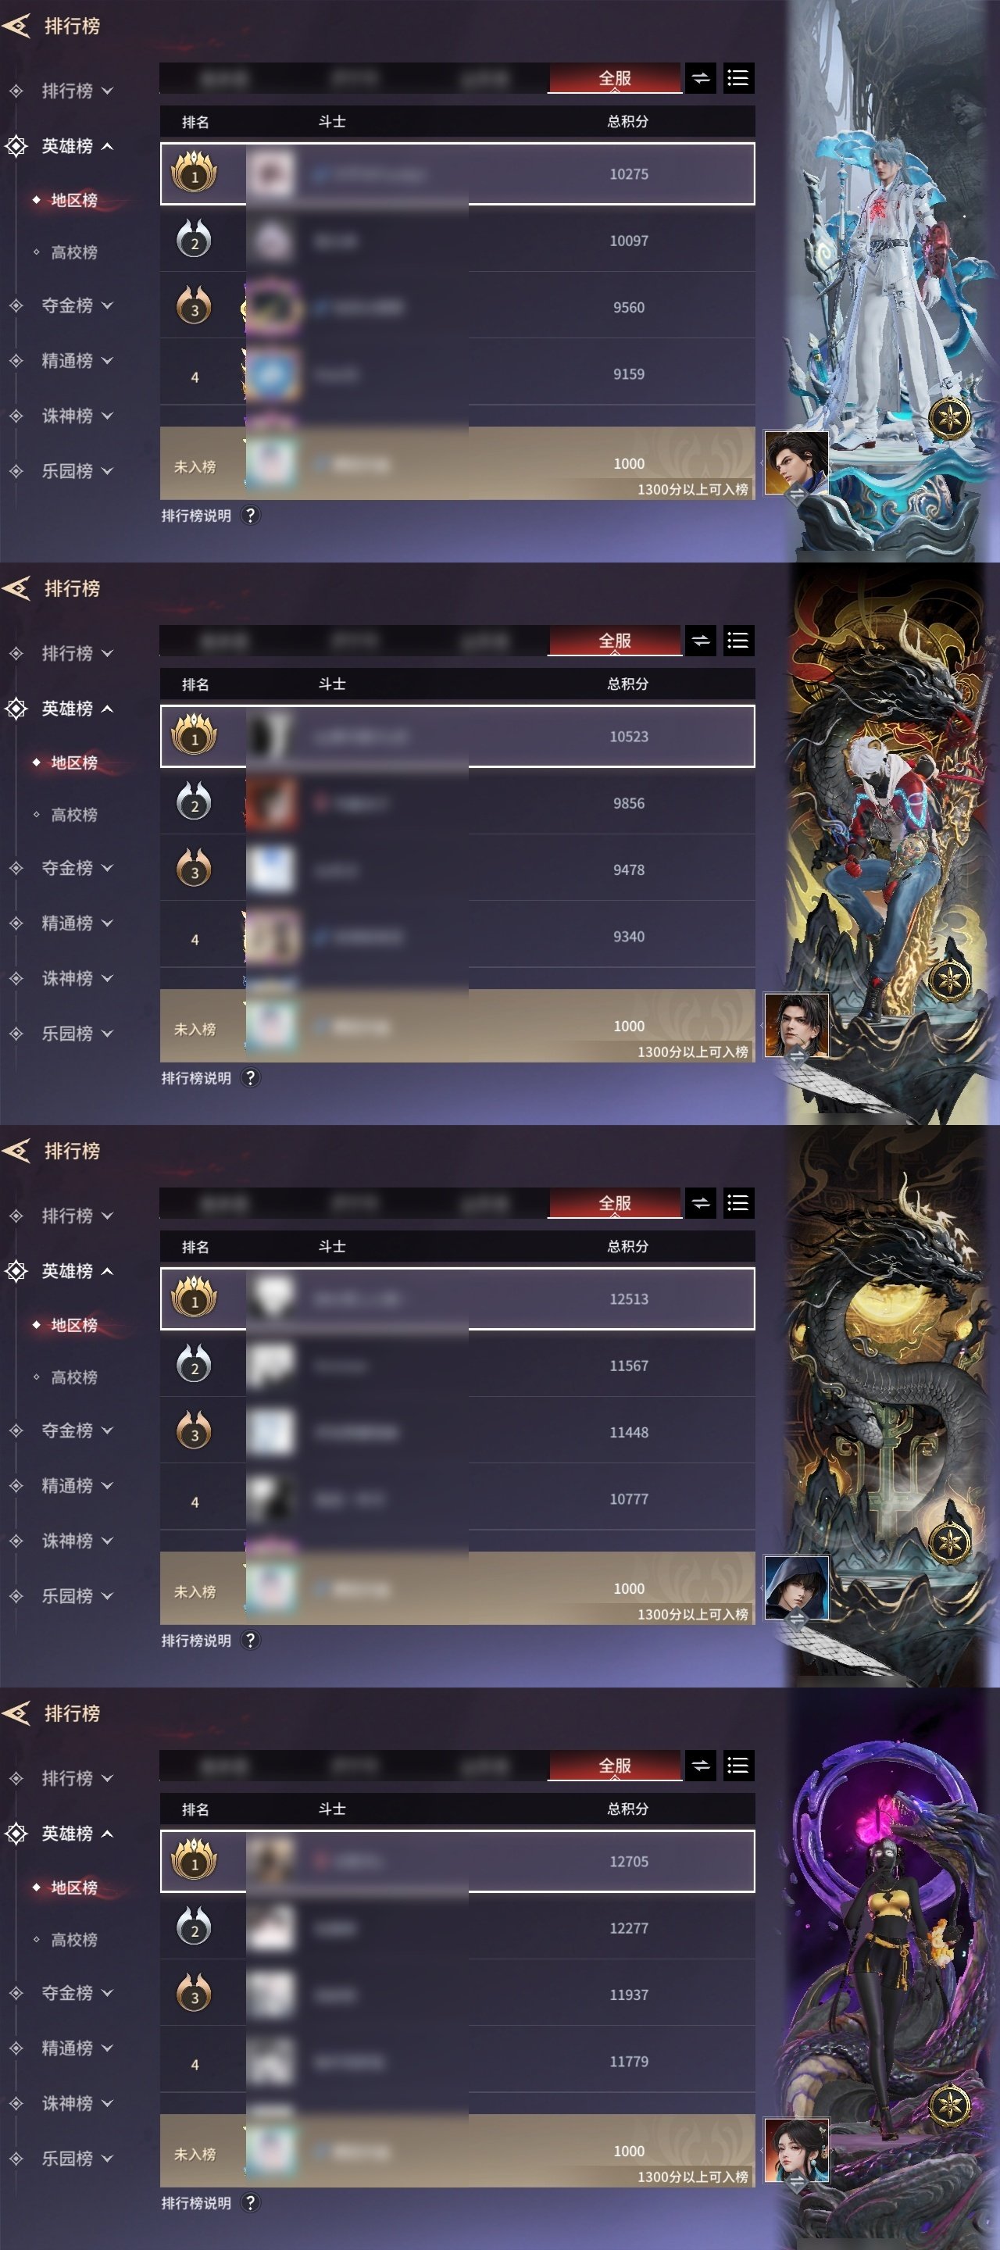Click the back arrow in the leaderboard topped by 10275
This screenshot has width=1000, height=2250.
tap(16, 27)
